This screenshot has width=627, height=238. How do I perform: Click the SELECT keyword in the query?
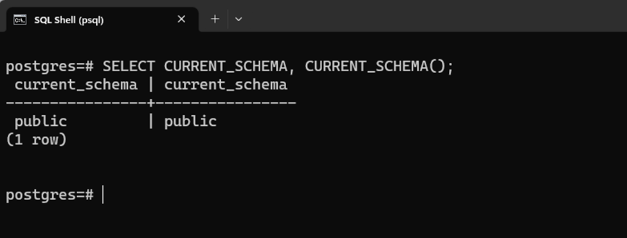[129, 66]
